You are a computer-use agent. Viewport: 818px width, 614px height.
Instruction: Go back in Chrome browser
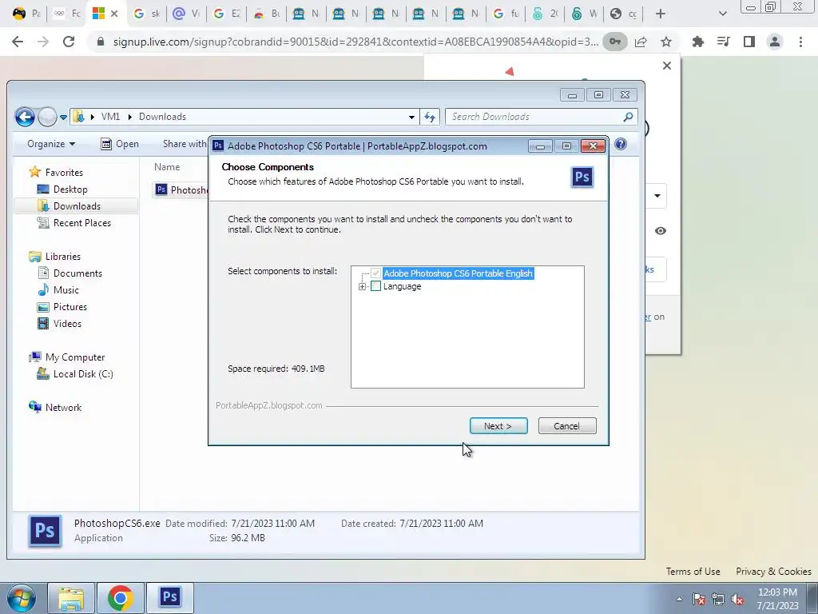coord(18,42)
